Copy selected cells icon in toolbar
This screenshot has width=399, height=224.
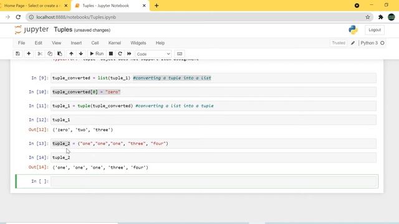pyautogui.click(x=50, y=54)
